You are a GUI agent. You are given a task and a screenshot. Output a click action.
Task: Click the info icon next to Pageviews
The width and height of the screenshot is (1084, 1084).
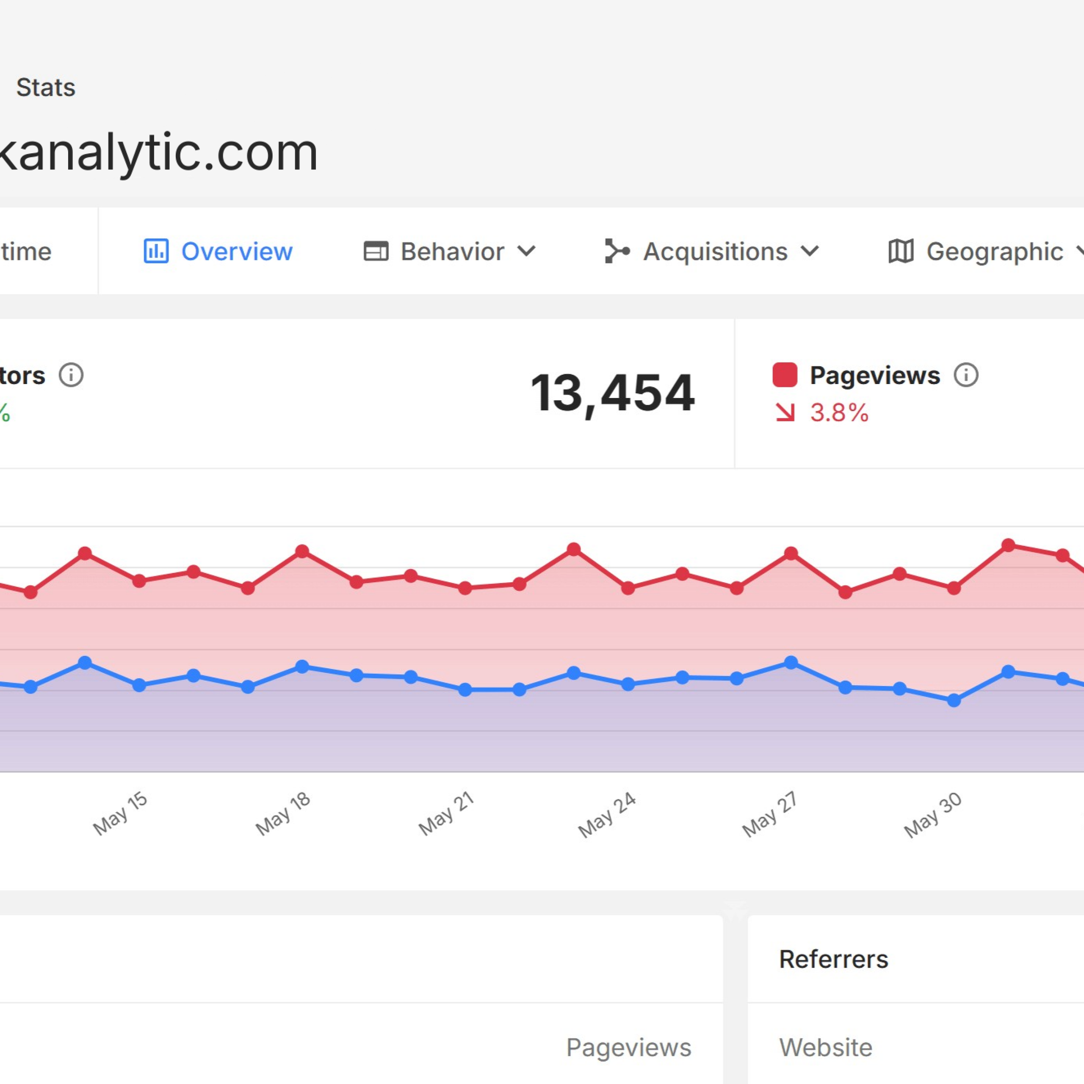tap(966, 375)
